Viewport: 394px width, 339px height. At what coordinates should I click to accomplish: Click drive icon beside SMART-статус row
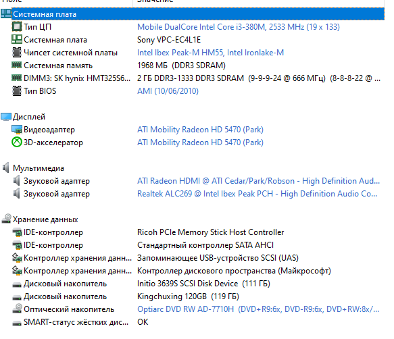coord(17,323)
